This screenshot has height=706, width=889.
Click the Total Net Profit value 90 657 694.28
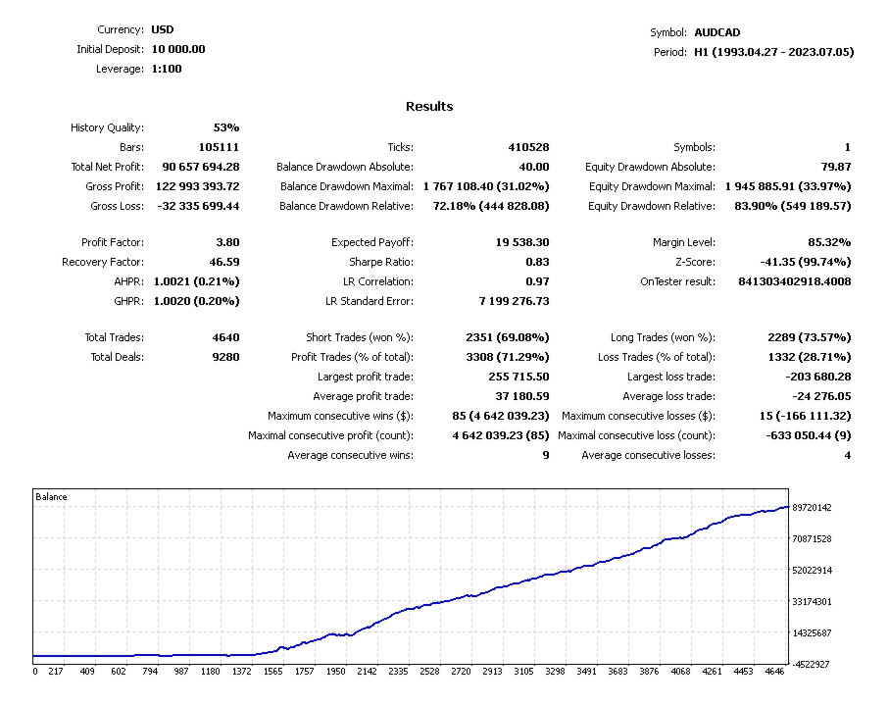pyautogui.click(x=201, y=167)
